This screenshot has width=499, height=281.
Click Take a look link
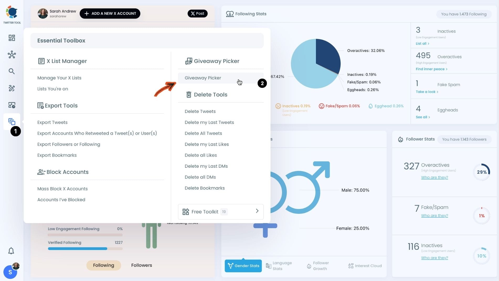point(427,92)
